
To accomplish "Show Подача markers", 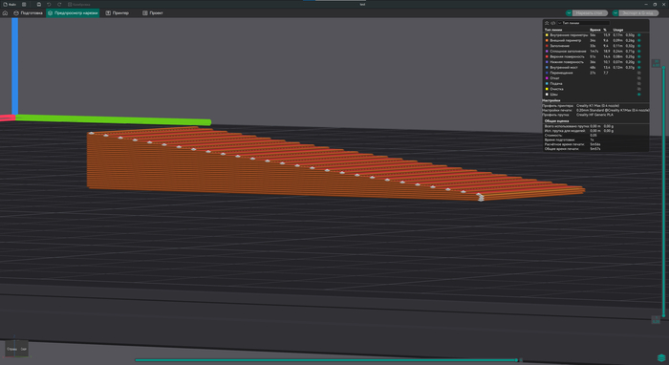I will tap(639, 83).
